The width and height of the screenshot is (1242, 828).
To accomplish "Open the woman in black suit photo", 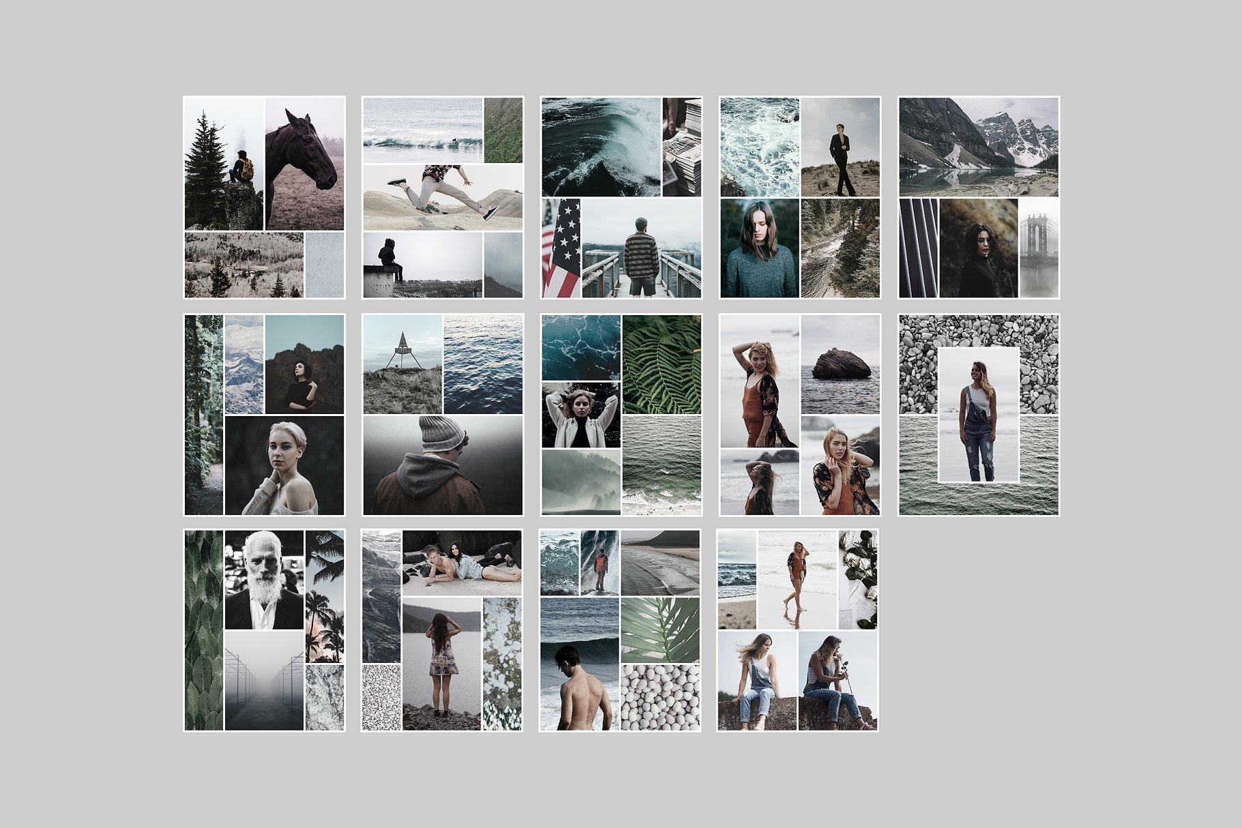I will (840, 147).
